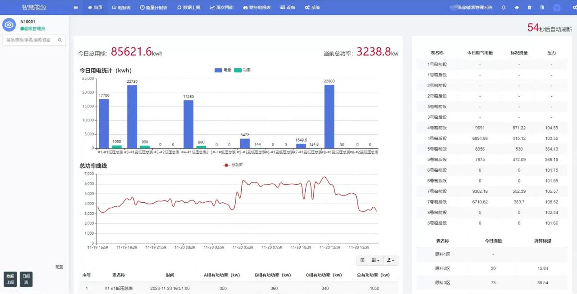Click the 数据上报 shortcut button in sidebar

[10, 279]
